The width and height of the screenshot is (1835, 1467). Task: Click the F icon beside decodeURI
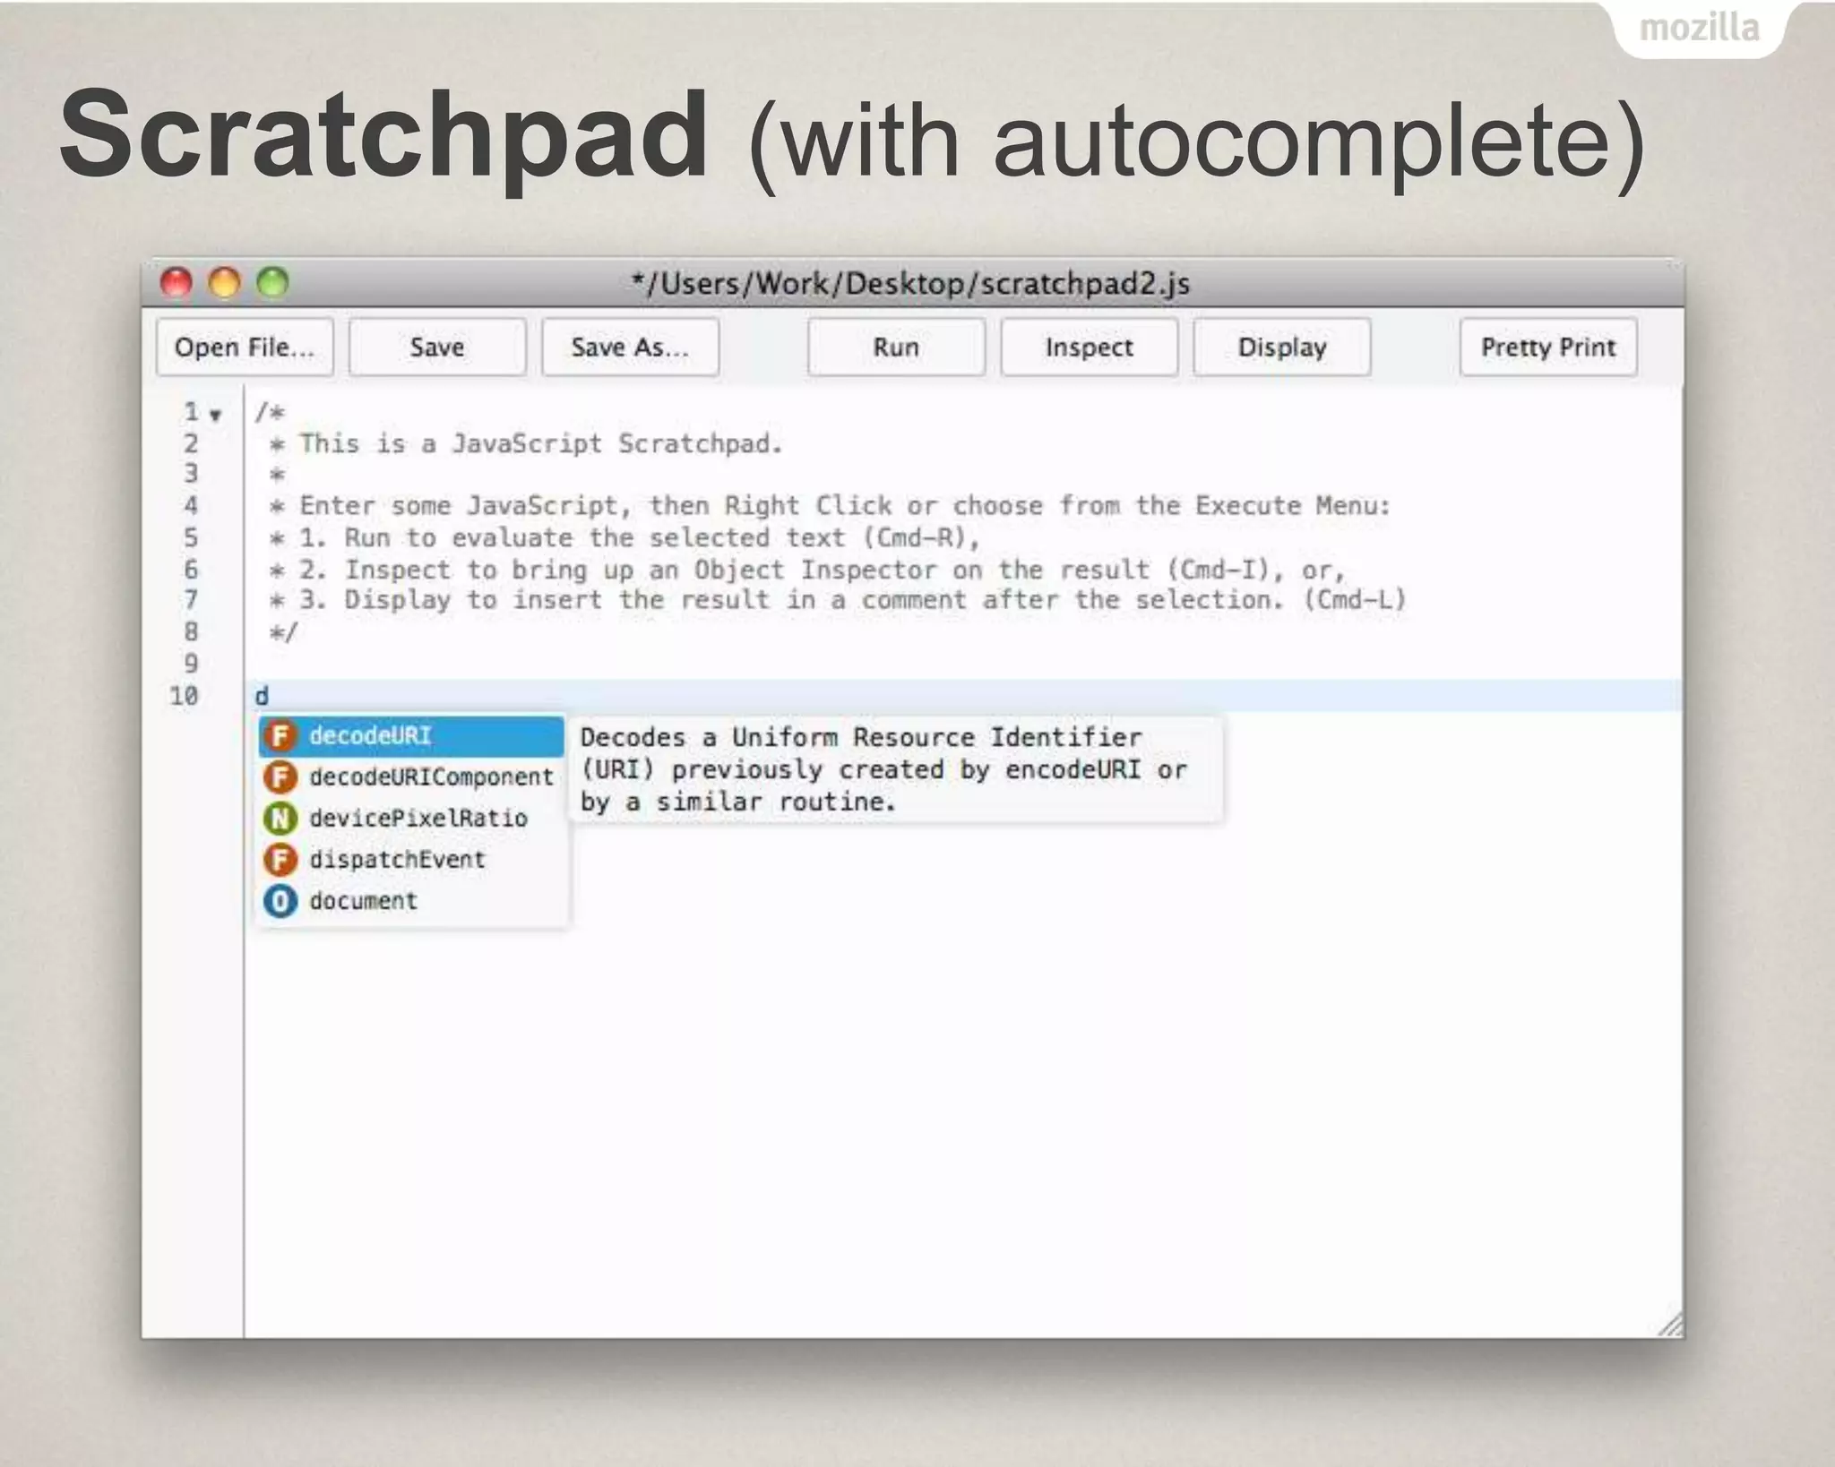coord(280,736)
